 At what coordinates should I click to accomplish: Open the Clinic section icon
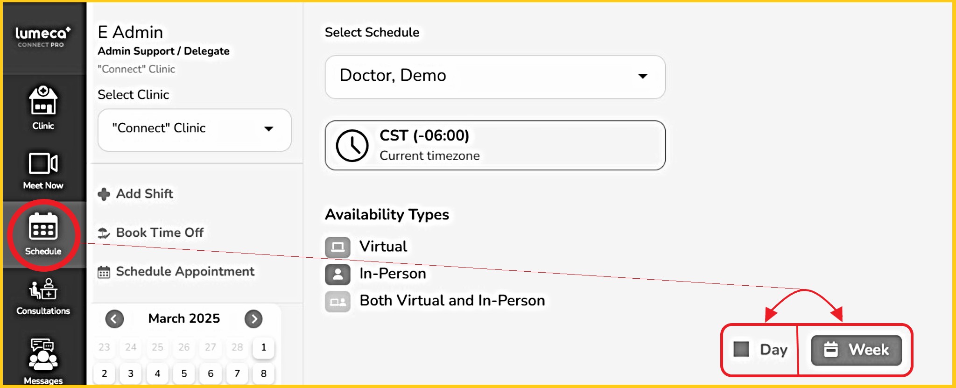pyautogui.click(x=43, y=101)
